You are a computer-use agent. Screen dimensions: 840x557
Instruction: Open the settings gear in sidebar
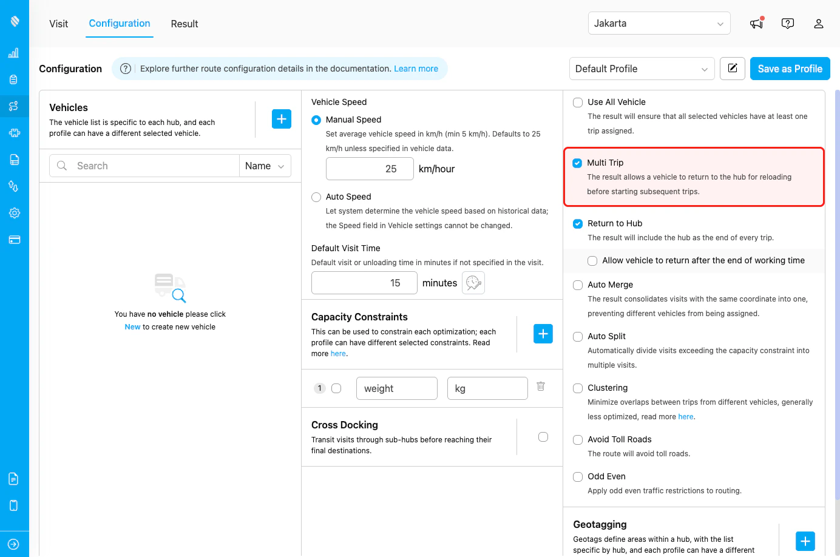[x=14, y=213]
